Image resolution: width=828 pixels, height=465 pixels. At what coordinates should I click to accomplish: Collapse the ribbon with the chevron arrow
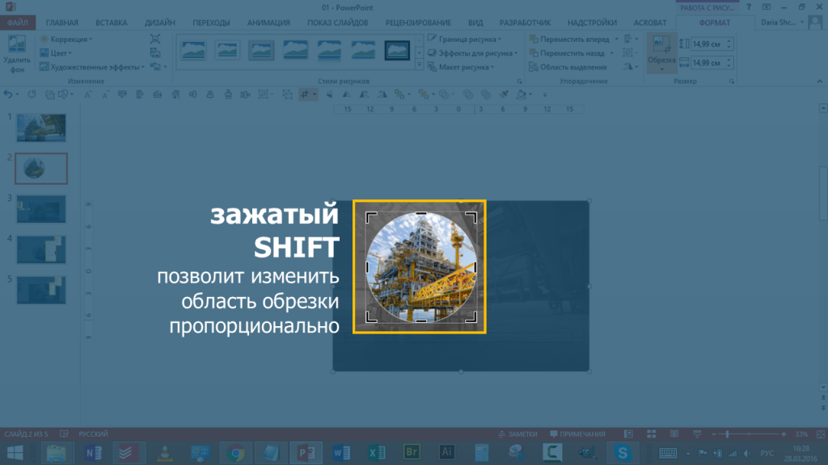click(820, 82)
